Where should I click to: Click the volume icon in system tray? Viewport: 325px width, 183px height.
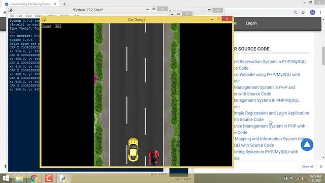click(304, 178)
